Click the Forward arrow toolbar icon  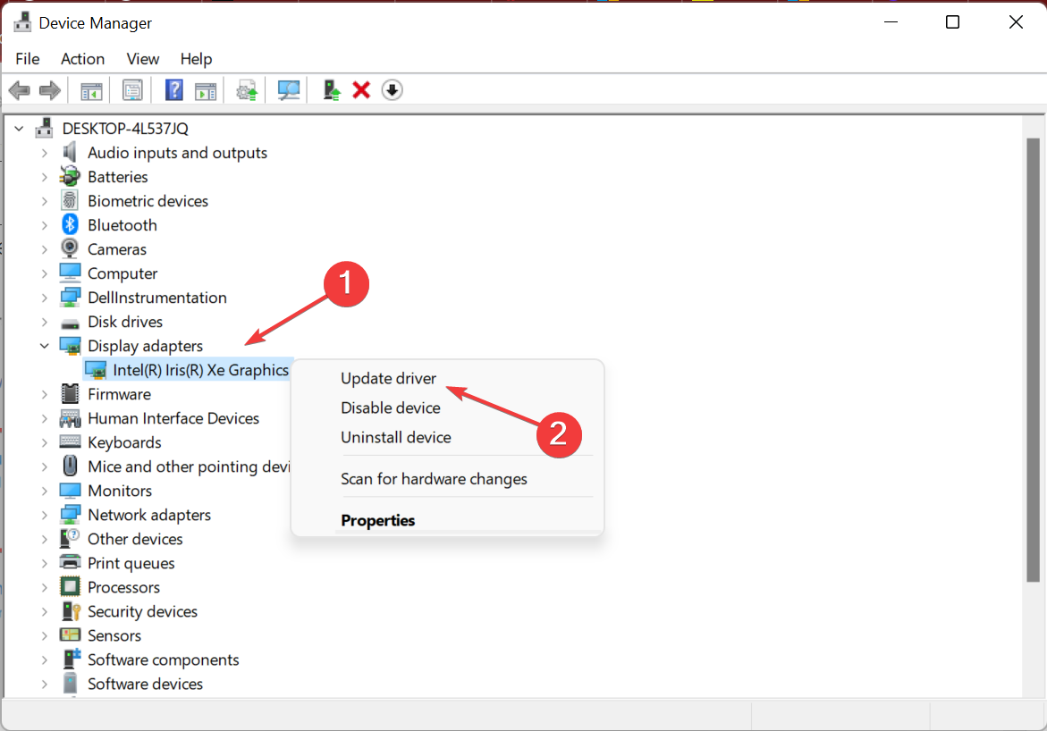tap(50, 90)
